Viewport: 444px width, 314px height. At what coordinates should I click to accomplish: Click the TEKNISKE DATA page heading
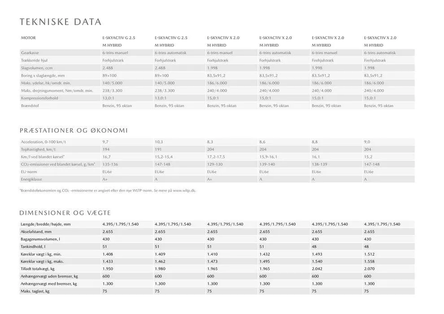tap(61, 22)
